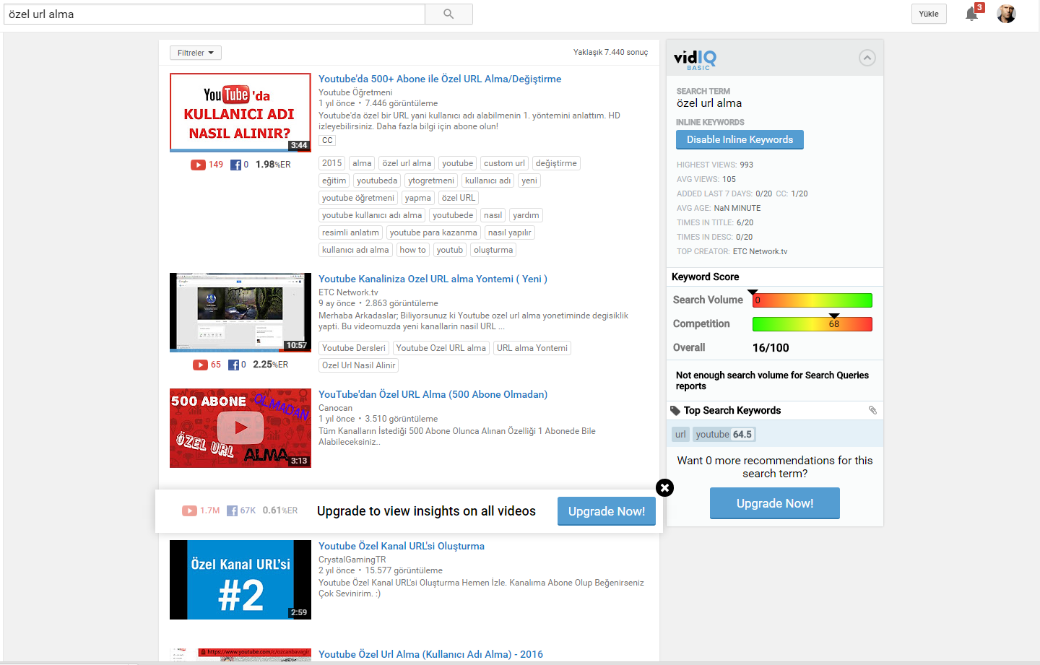
Task: Open the notifications bell
Action: click(972, 14)
